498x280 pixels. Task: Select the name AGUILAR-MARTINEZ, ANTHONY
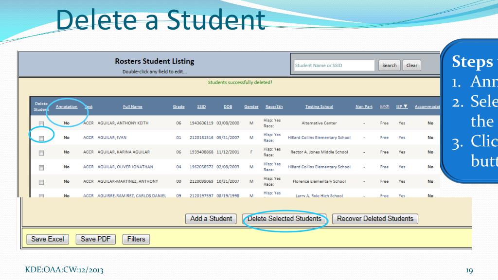(x=128, y=182)
